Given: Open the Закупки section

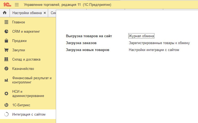Looking at the screenshot, I should click(19, 50).
